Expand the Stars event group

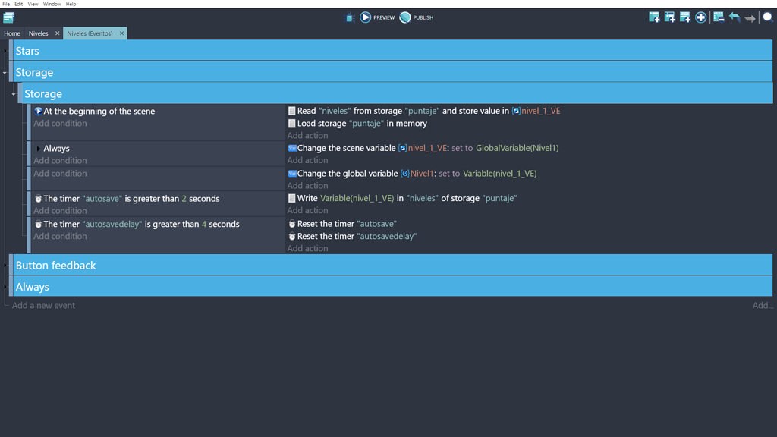[5, 50]
